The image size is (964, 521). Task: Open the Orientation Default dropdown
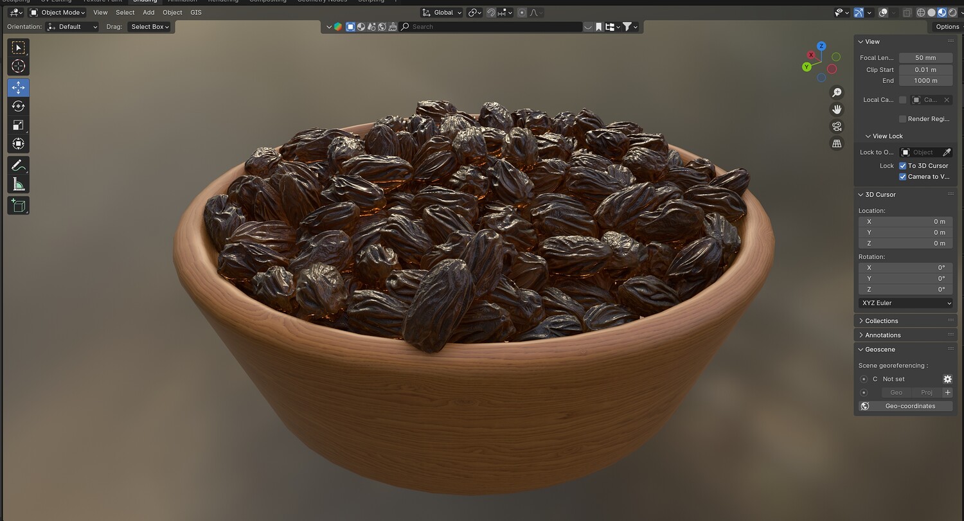point(72,27)
